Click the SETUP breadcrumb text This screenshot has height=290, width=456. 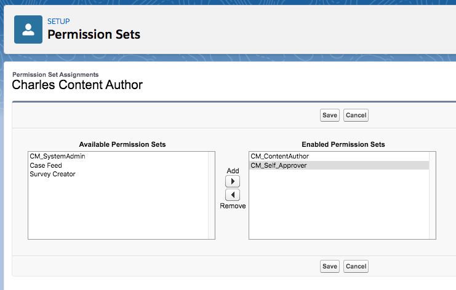click(58, 22)
